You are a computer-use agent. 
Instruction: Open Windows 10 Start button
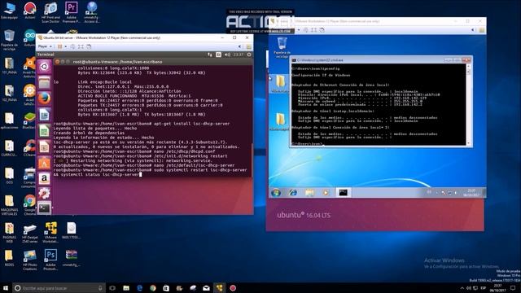tap(6, 288)
